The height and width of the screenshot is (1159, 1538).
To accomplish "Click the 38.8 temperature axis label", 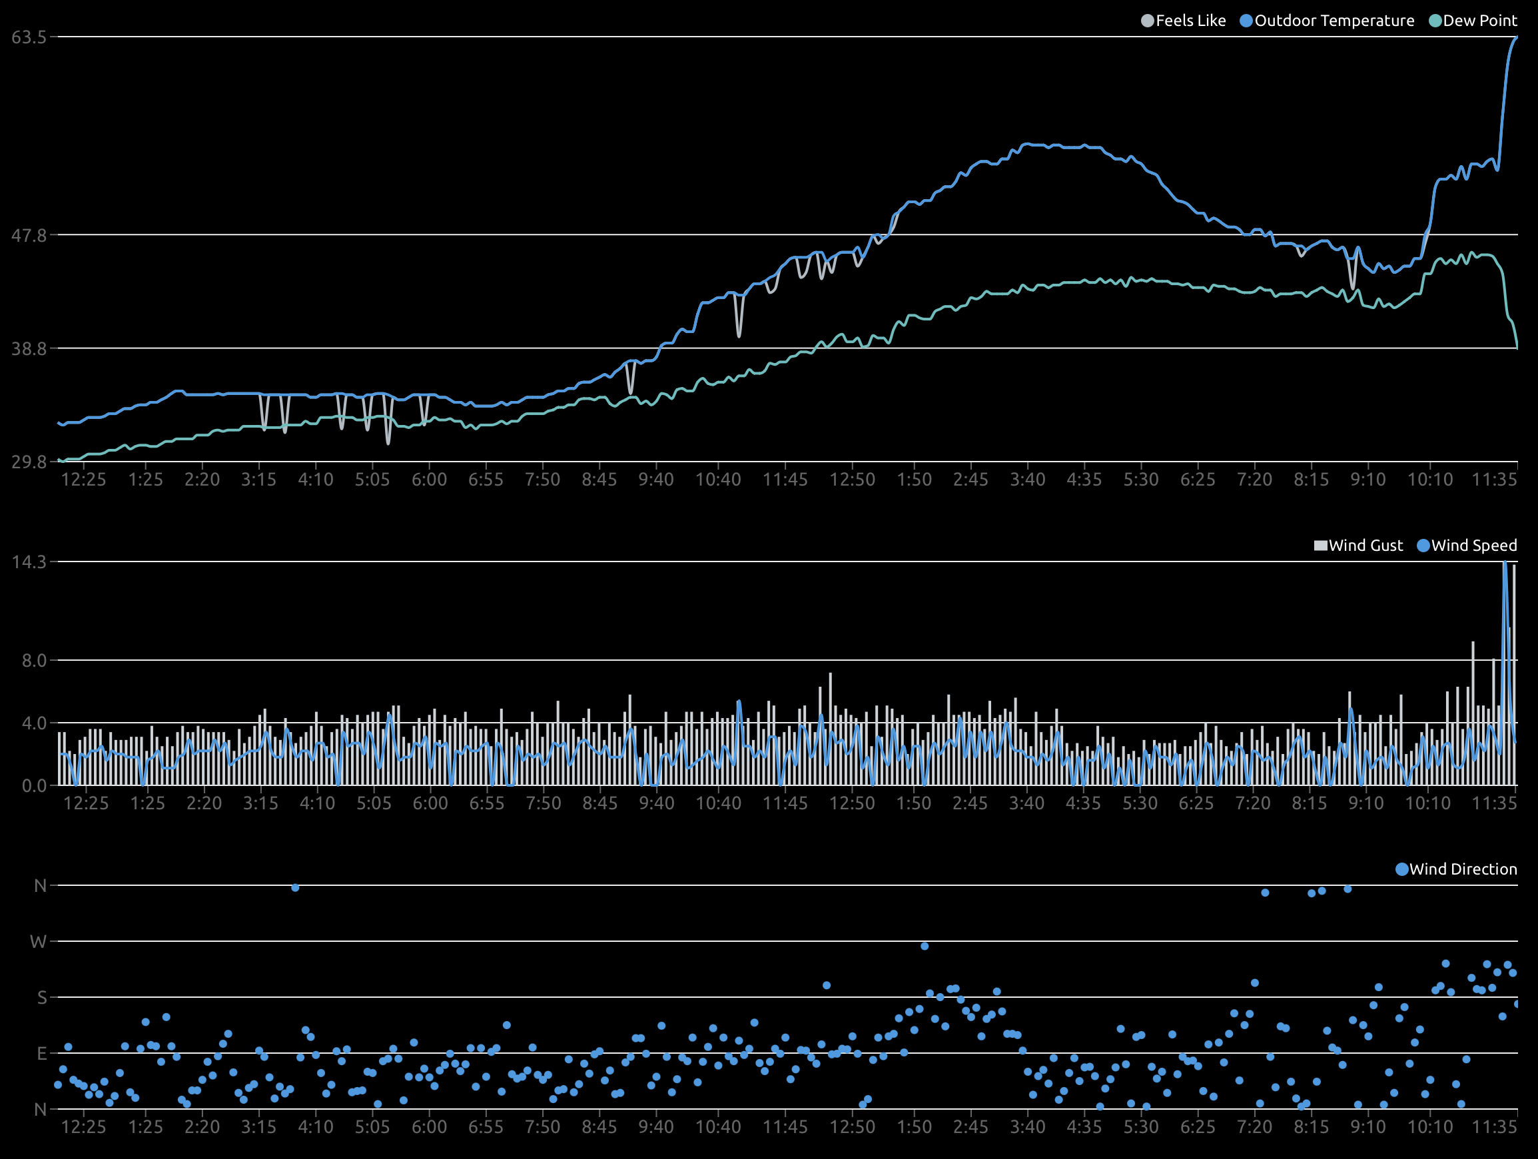I will [x=29, y=349].
